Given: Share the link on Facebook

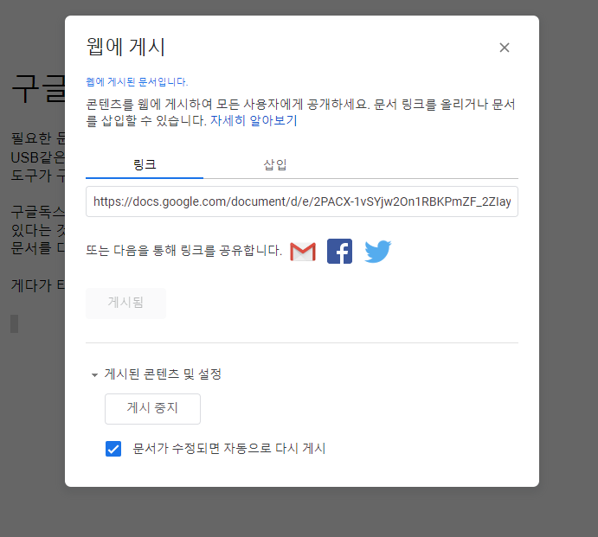Looking at the screenshot, I should [x=339, y=251].
